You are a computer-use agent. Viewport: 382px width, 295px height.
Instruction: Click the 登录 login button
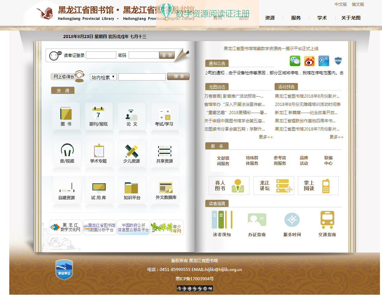167,55
